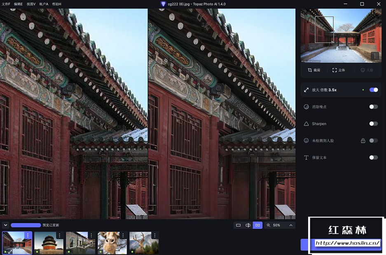Viewport: 386px width, 255px height.
Task: Switch to single view mode
Action: (238, 225)
